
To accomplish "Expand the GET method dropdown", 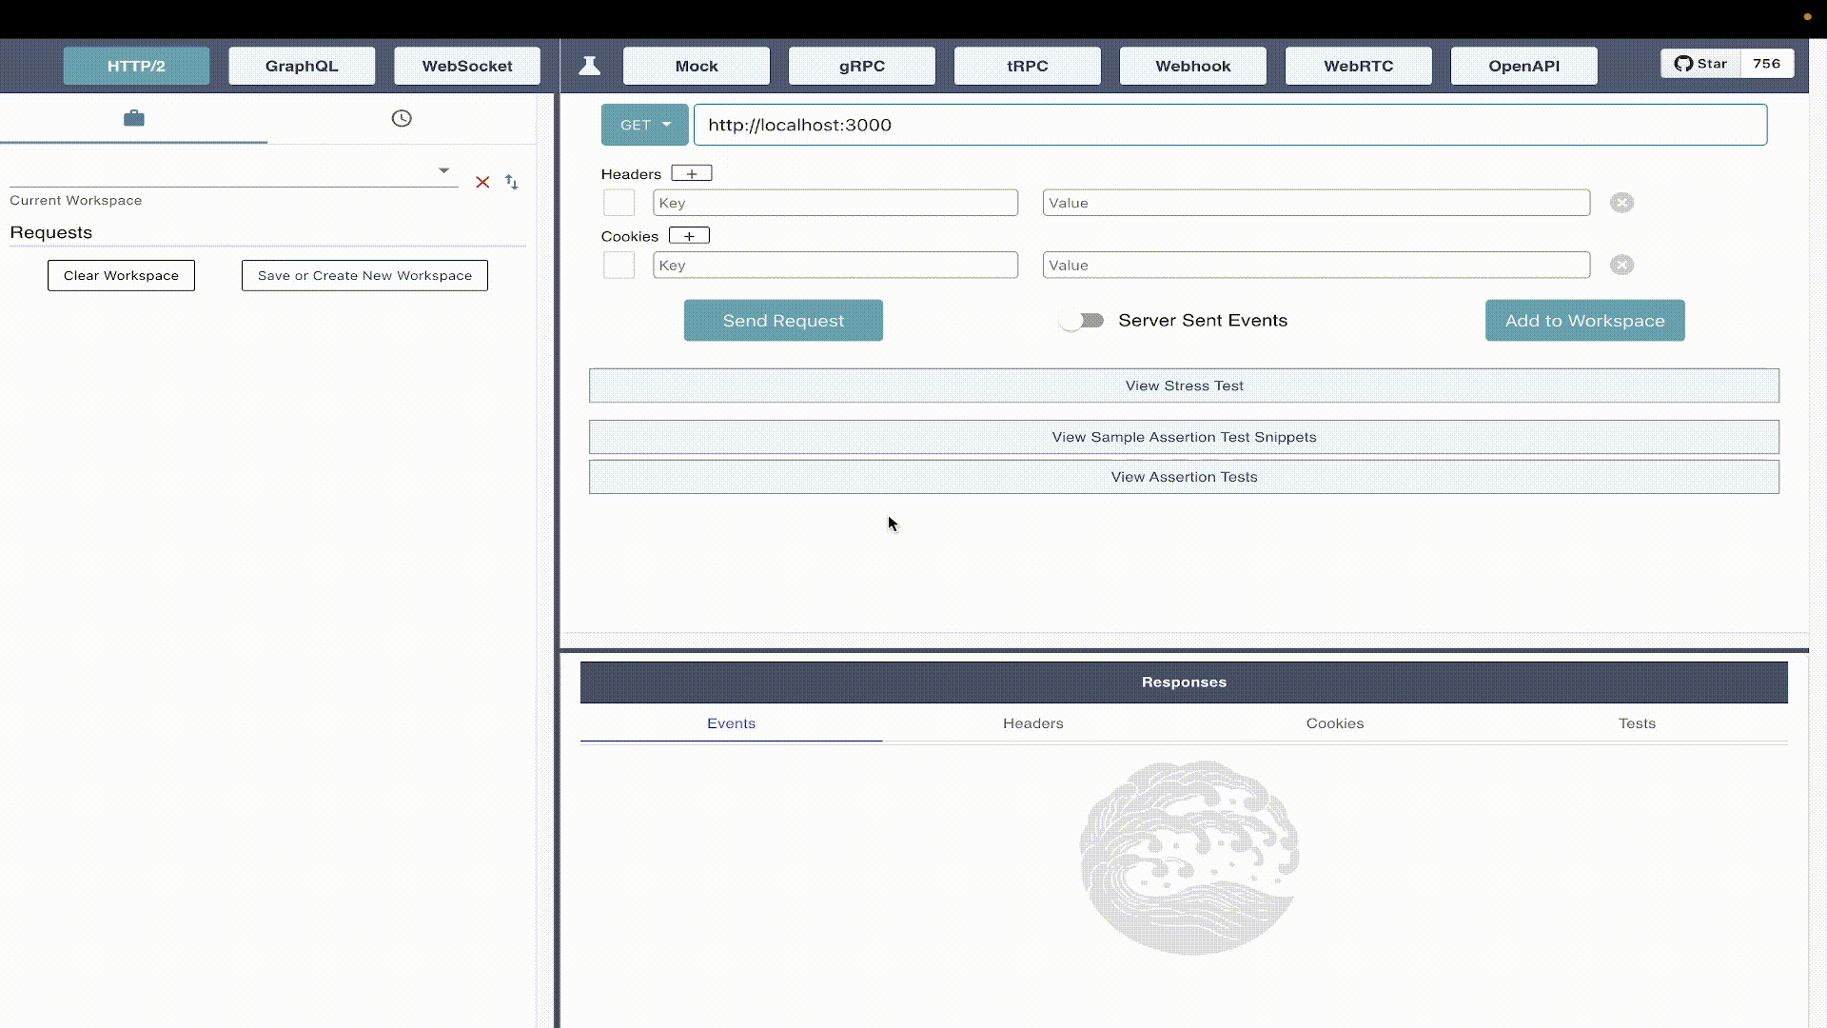I will pyautogui.click(x=643, y=125).
